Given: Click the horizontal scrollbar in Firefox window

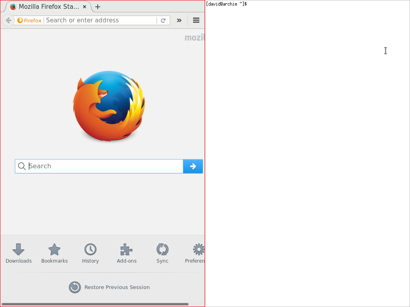Looking at the screenshot, I should point(95,304).
